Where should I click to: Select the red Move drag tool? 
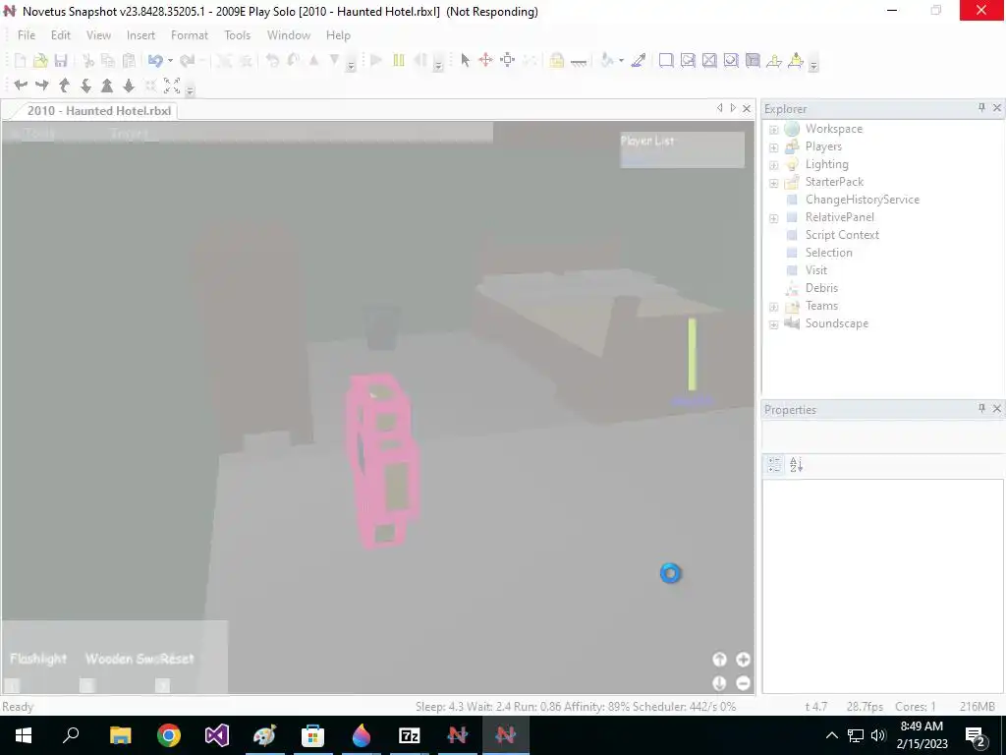tap(485, 60)
